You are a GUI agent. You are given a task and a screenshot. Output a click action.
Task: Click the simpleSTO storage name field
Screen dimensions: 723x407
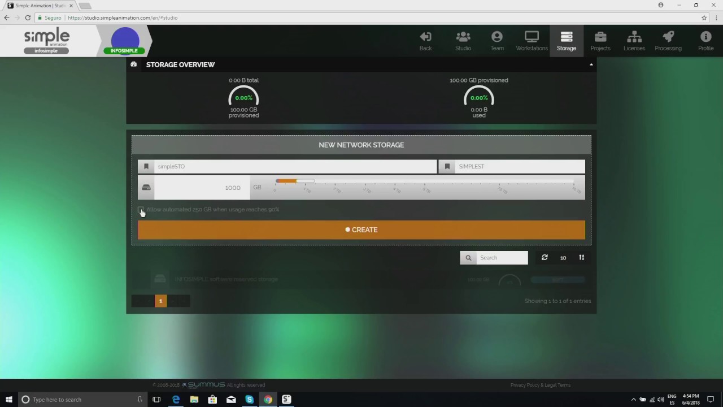pos(295,166)
